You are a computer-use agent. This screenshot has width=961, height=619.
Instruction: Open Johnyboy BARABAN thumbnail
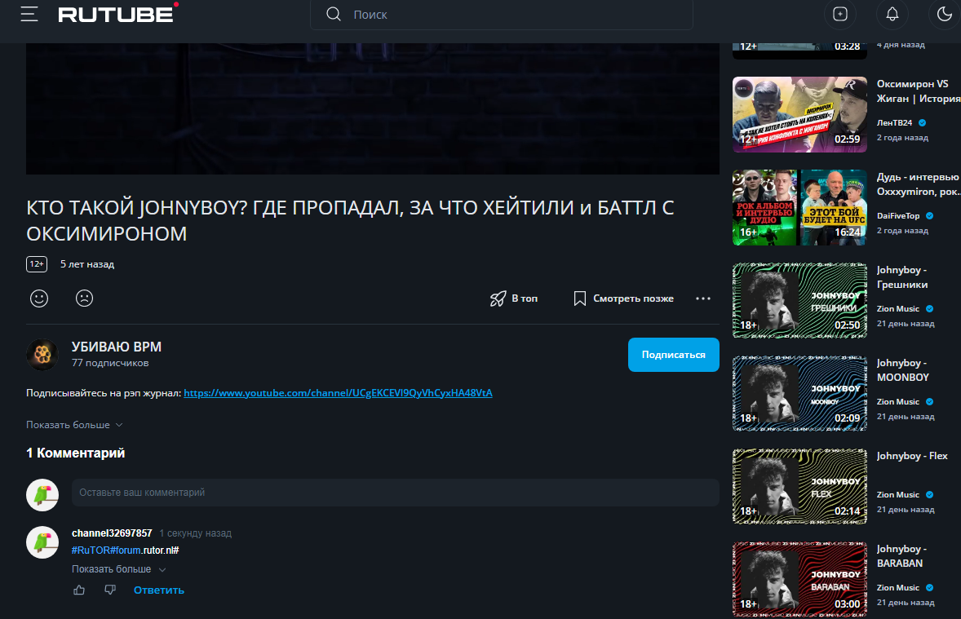(x=799, y=580)
